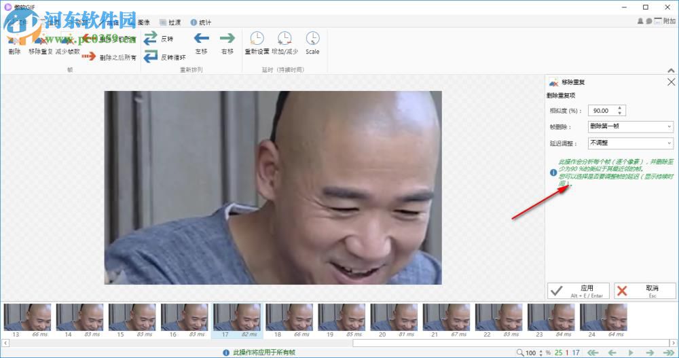Click the Scale delay clock icon

pos(312,39)
